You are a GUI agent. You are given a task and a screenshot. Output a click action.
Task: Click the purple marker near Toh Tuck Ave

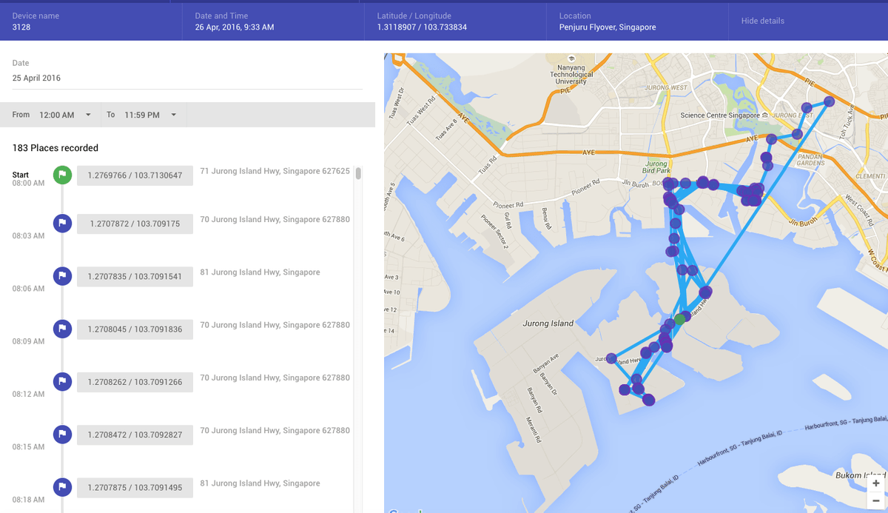click(829, 101)
